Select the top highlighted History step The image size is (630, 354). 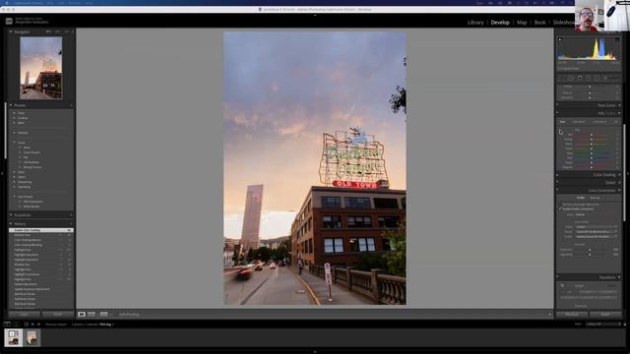[41, 230]
